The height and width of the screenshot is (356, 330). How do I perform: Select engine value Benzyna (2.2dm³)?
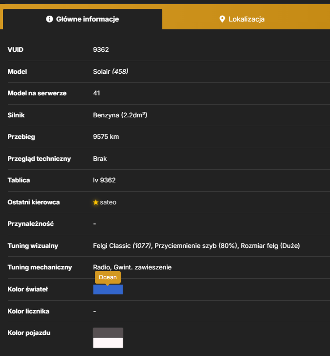click(120, 115)
